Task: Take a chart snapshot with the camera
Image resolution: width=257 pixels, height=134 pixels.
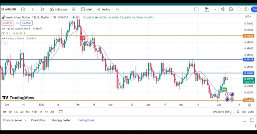Action: [246, 9]
